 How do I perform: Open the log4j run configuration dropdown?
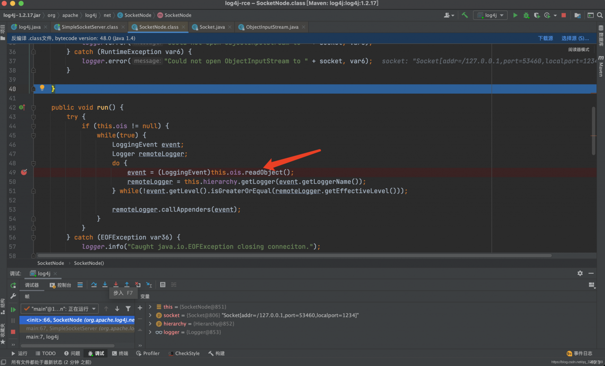491,15
